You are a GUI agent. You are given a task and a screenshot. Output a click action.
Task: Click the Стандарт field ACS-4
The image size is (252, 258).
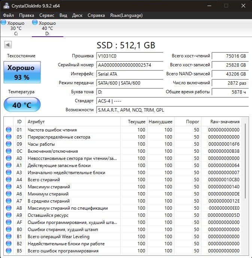click(172, 101)
